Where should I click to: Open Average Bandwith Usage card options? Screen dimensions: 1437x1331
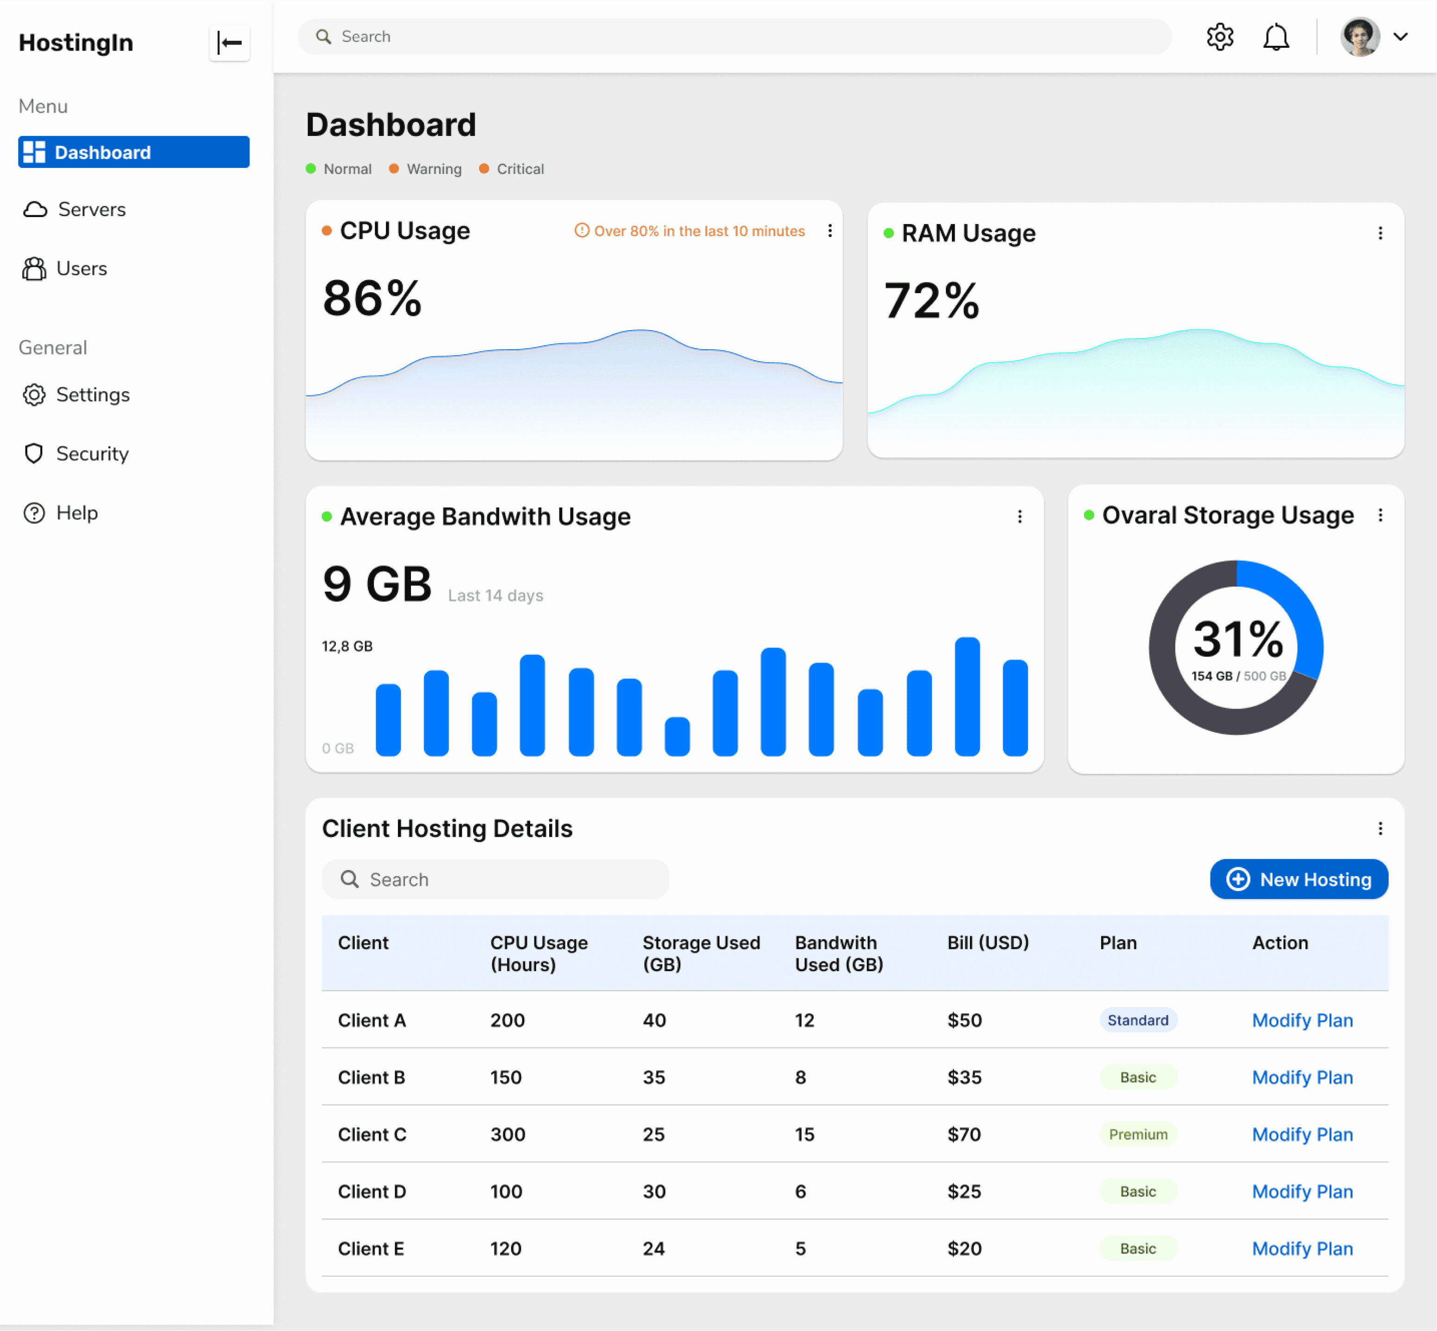pyautogui.click(x=1019, y=517)
